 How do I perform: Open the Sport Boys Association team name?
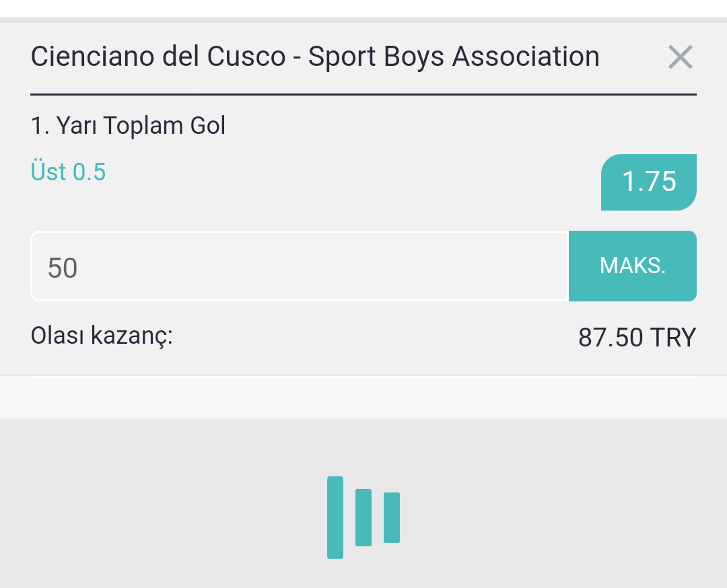tap(454, 57)
